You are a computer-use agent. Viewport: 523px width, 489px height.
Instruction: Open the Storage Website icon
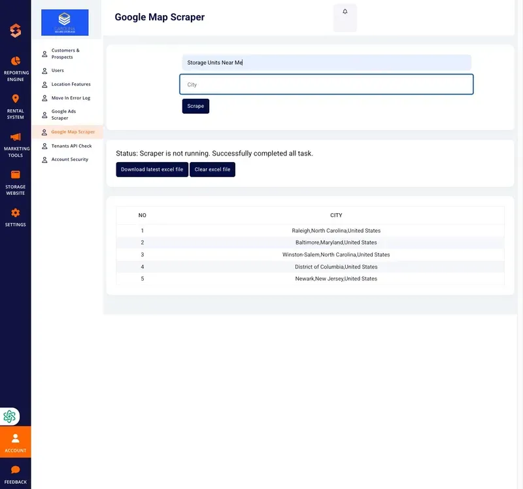click(15, 175)
